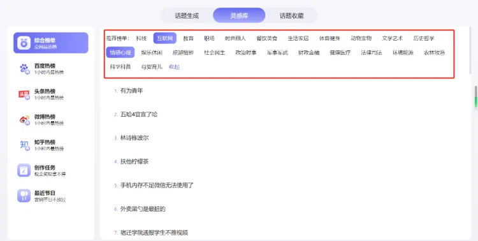Open topic 扶他柠檬茶
The height and width of the screenshot is (241, 478).
click(134, 161)
